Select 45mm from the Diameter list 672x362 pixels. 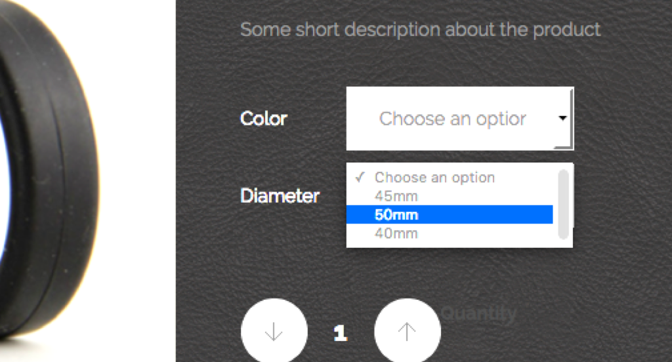(396, 195)
